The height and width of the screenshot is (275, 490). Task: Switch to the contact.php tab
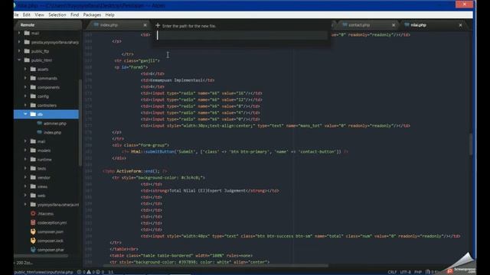pos(368,25)
